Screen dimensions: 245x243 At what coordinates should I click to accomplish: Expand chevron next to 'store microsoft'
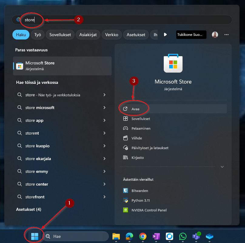tap(104, 108)
